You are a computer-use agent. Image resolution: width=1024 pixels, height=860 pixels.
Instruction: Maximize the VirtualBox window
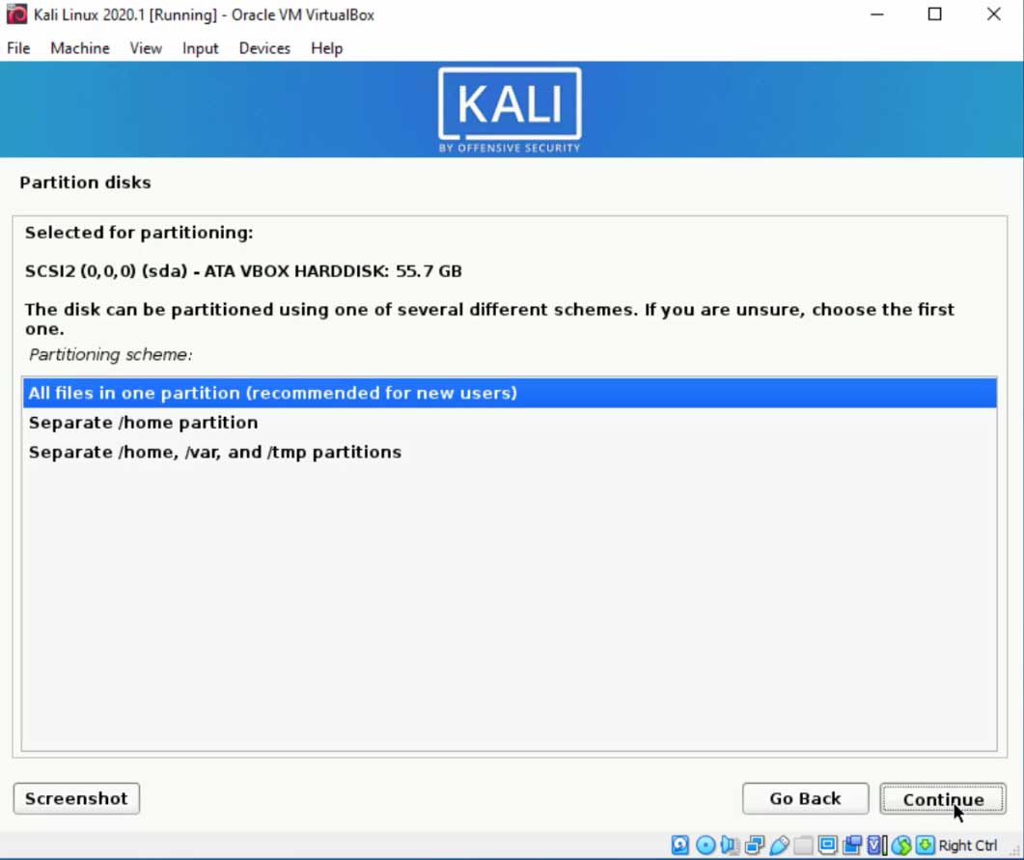click(x=934, y=14)
